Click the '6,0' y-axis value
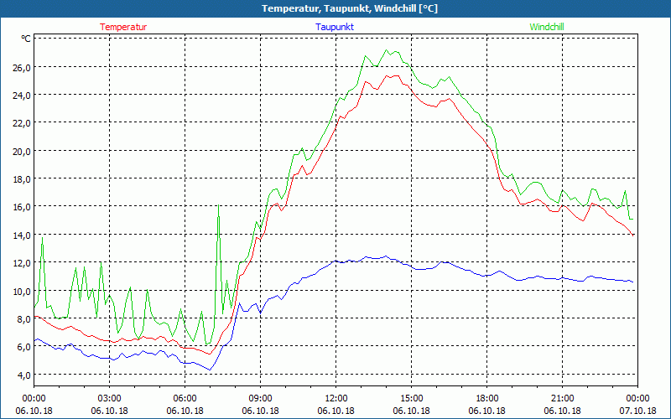This screenshot has width=671, height=419. pyautogui.click(x=23, y=347)
